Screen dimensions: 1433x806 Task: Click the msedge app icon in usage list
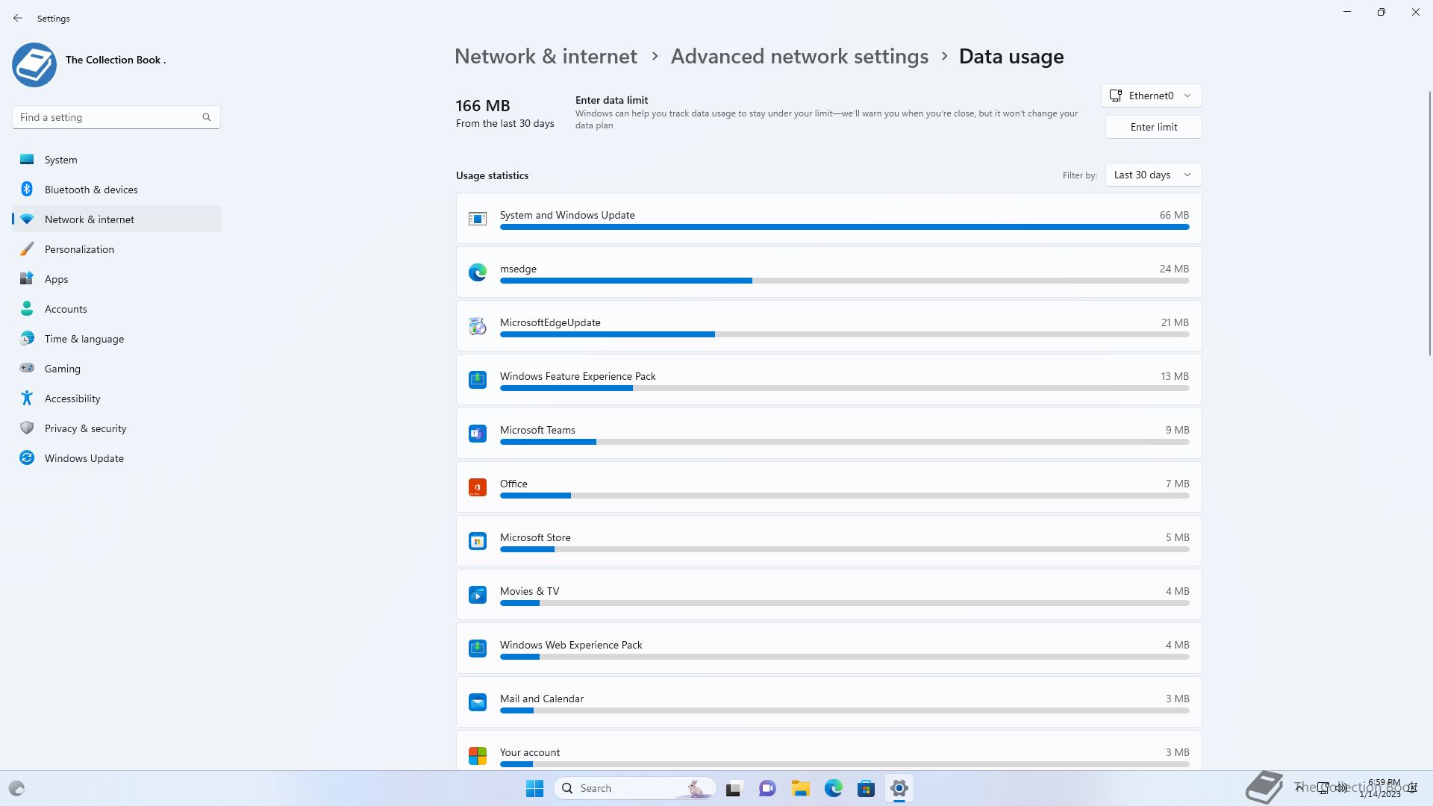(x=478, y=272)
